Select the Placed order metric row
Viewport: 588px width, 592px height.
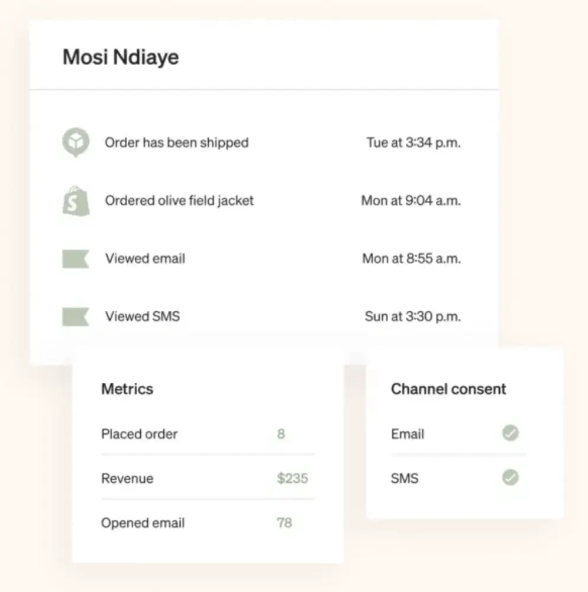tap(140, 434)
